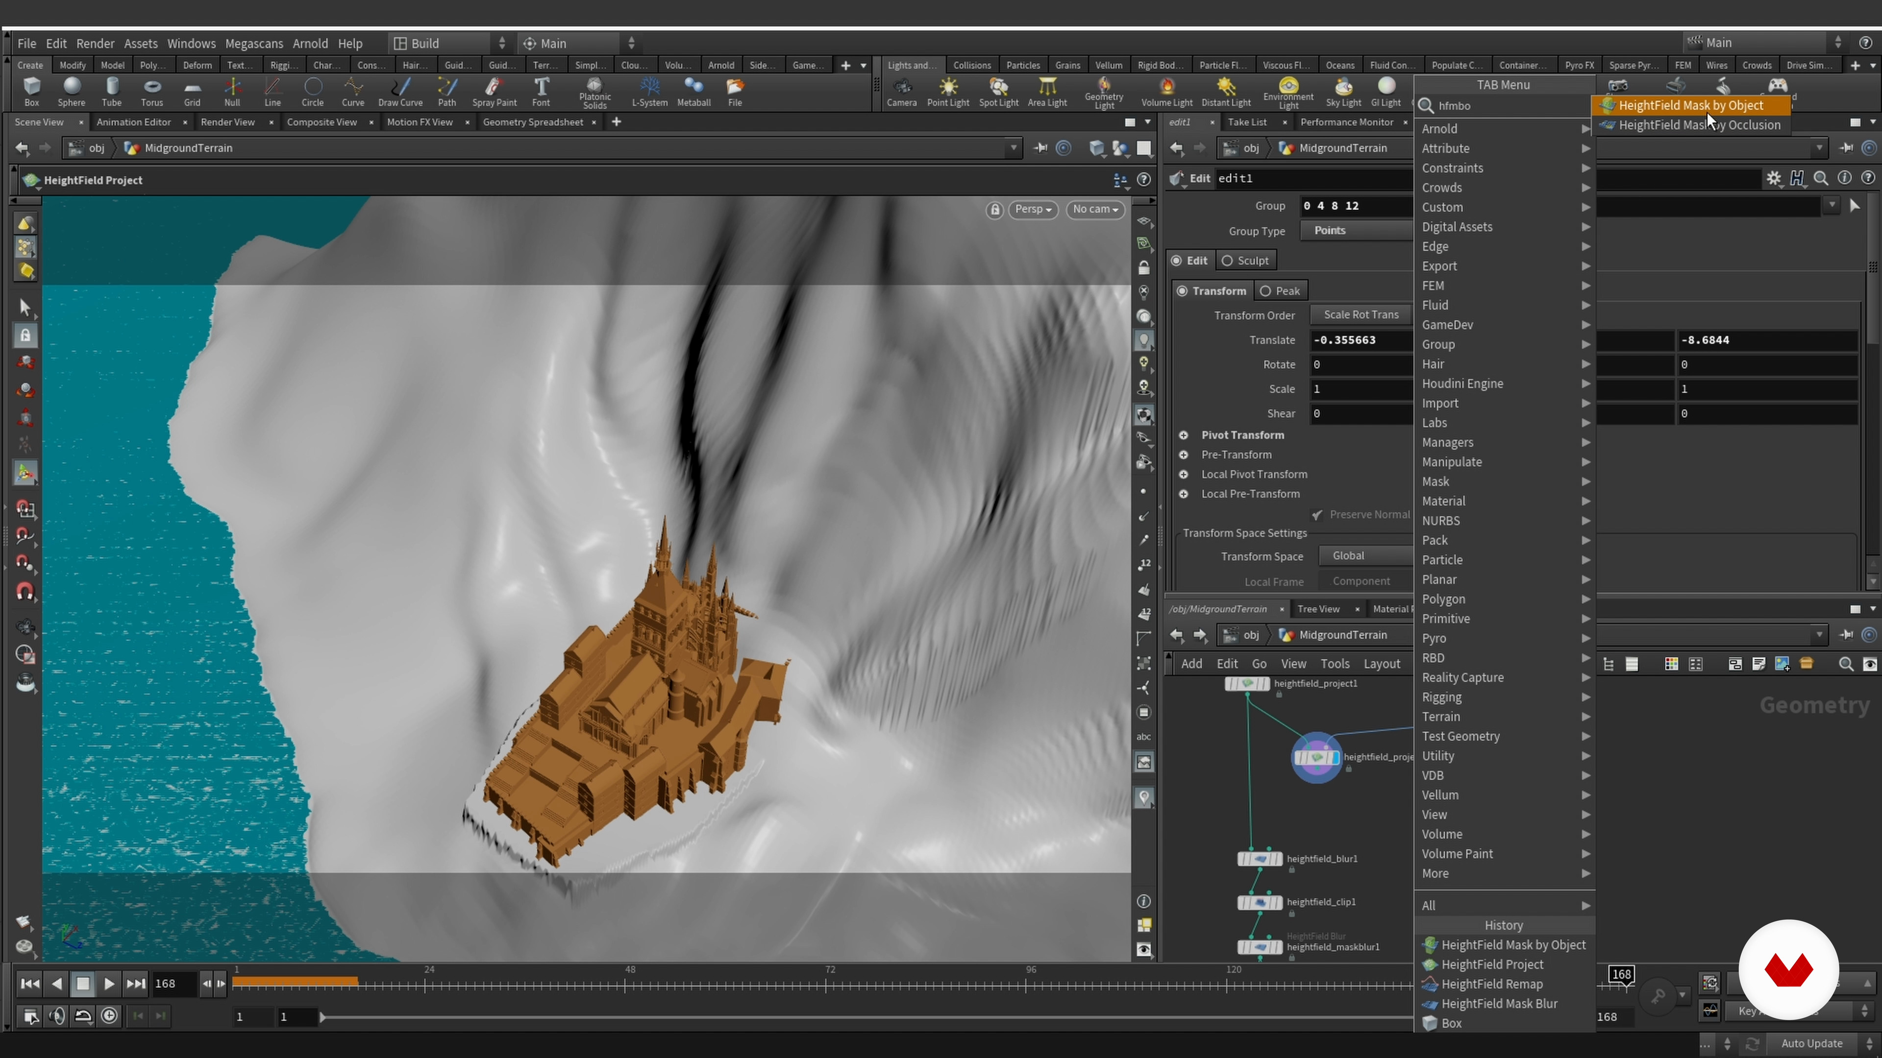
Task: Open the network editor Tools menu
Action: tap(1334, 664)
